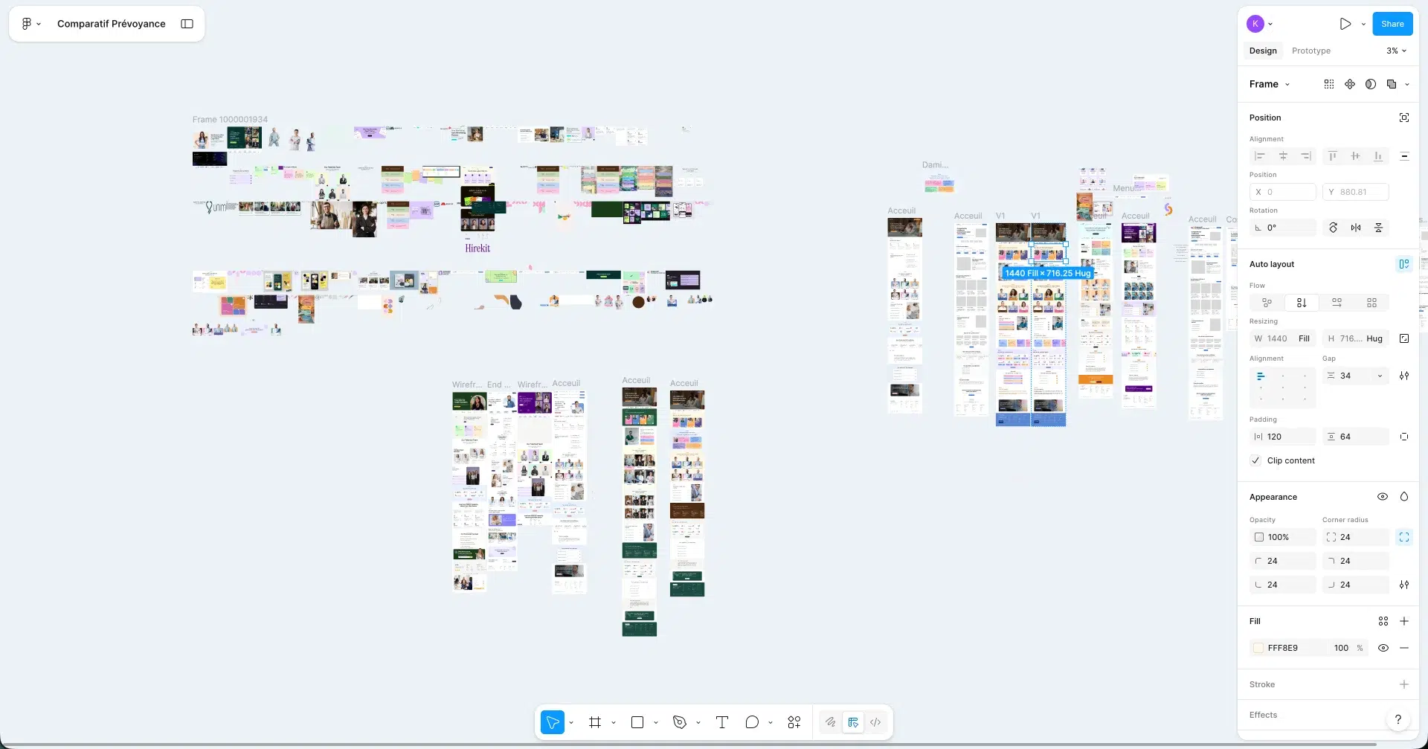Click the FFF8E9 fill color swatch
This screenshot has height=749, width=1428.
pyautogui.click(x=1258, y=648)
